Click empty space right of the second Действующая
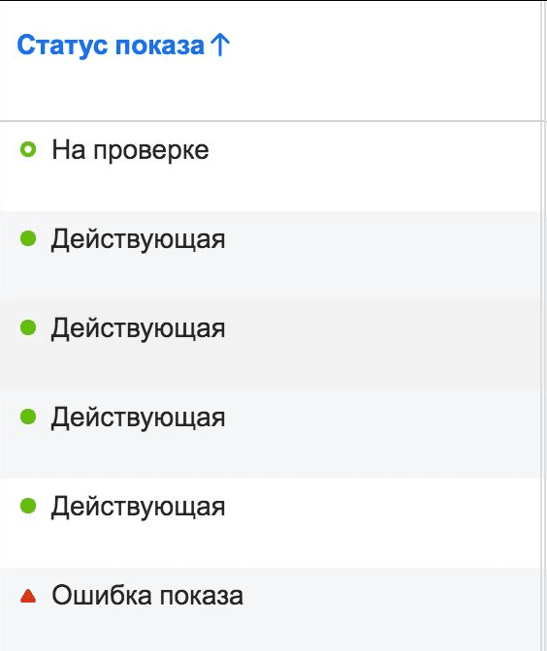 (x=382, y=344)
